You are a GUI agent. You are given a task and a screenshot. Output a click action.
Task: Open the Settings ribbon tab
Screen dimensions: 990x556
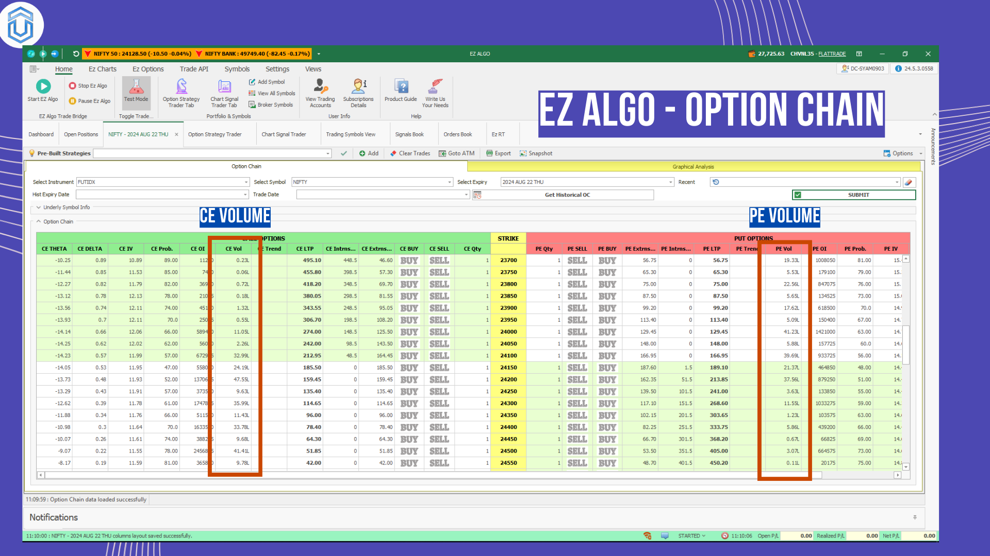(x=277, y=69)
